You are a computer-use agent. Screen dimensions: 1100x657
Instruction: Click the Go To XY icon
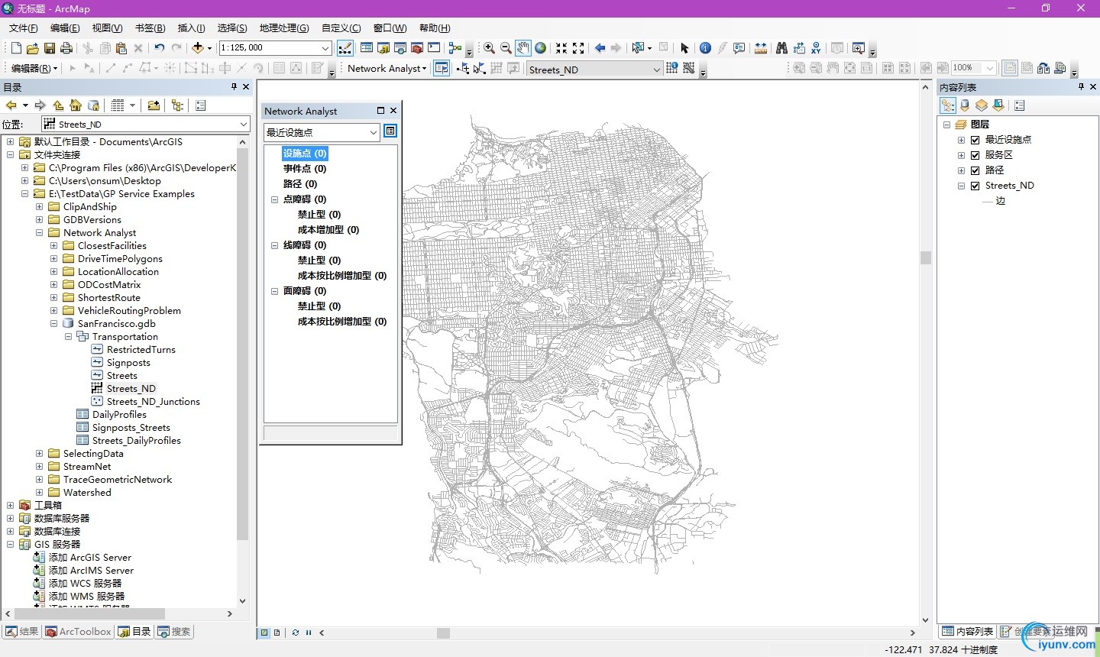(816, 48)
